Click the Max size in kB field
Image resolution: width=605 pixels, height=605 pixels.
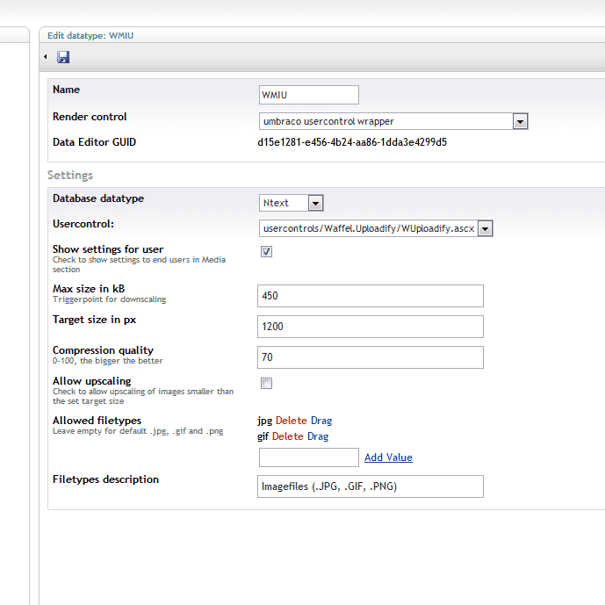[370, 296]
